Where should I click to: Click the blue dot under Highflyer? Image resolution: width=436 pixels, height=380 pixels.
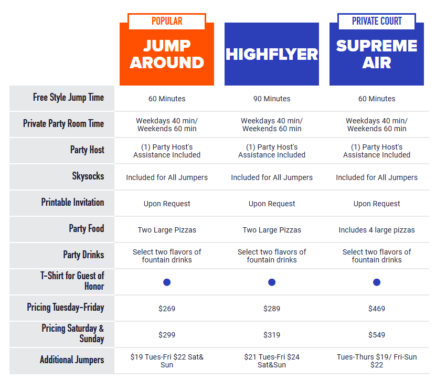(x=272, y=282)
